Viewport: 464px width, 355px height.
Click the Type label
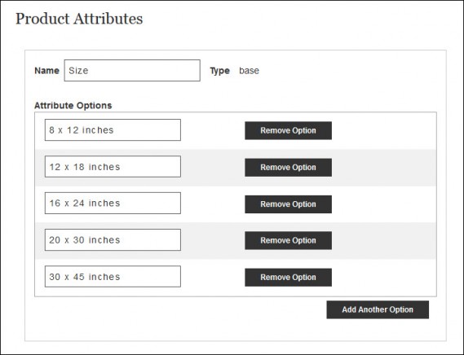tap(220, 71)
